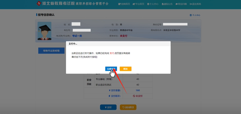Open 个人中心 in top navigation bar
This screenshot has height=114, width=241.
(x=153, y=4)
